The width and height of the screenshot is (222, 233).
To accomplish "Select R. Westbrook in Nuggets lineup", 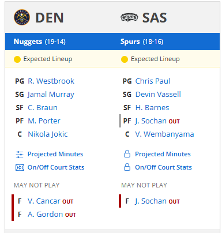I will 51,81.
